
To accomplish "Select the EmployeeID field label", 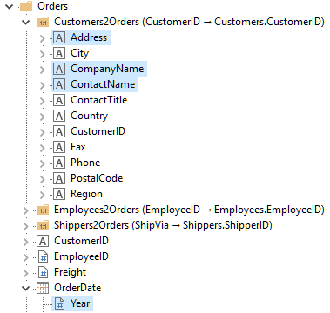I will pyautogui.click(x=81, y=256).
